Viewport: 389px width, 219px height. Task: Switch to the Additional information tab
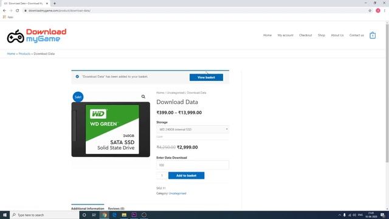point(88,208)
